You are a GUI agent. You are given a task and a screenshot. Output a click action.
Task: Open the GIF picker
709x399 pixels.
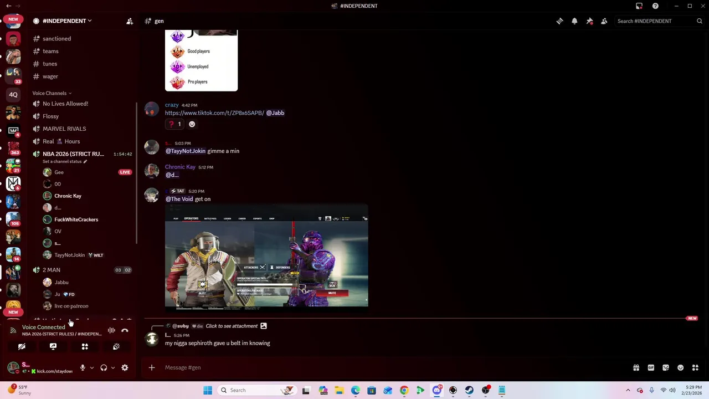click(x=651, y=367)
